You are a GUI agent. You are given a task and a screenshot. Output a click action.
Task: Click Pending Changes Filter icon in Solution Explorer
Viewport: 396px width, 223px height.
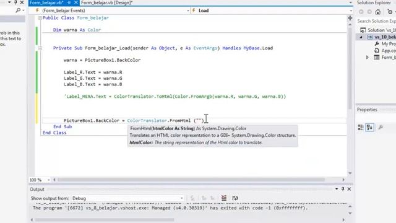tap(390, 12)
